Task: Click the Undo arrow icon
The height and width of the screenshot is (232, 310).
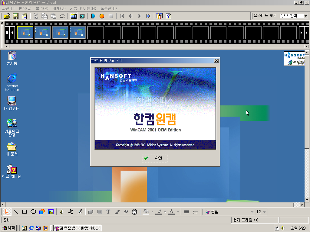Action: pos(62,16)
